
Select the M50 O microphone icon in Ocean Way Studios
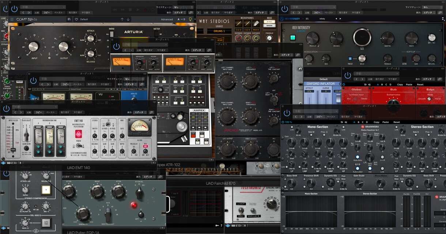pyautogui.click(x=257, y=23)
